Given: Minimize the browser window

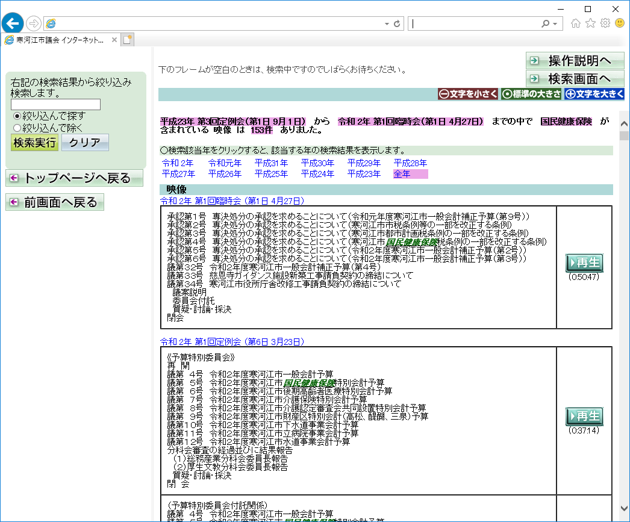Looking at the screenshot, I should 561,9.
